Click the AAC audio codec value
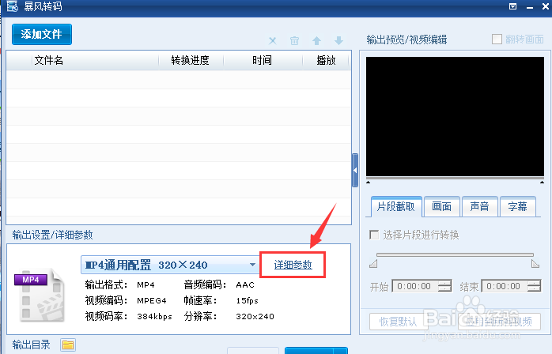The image size is (552, 354). coord(245,284)
